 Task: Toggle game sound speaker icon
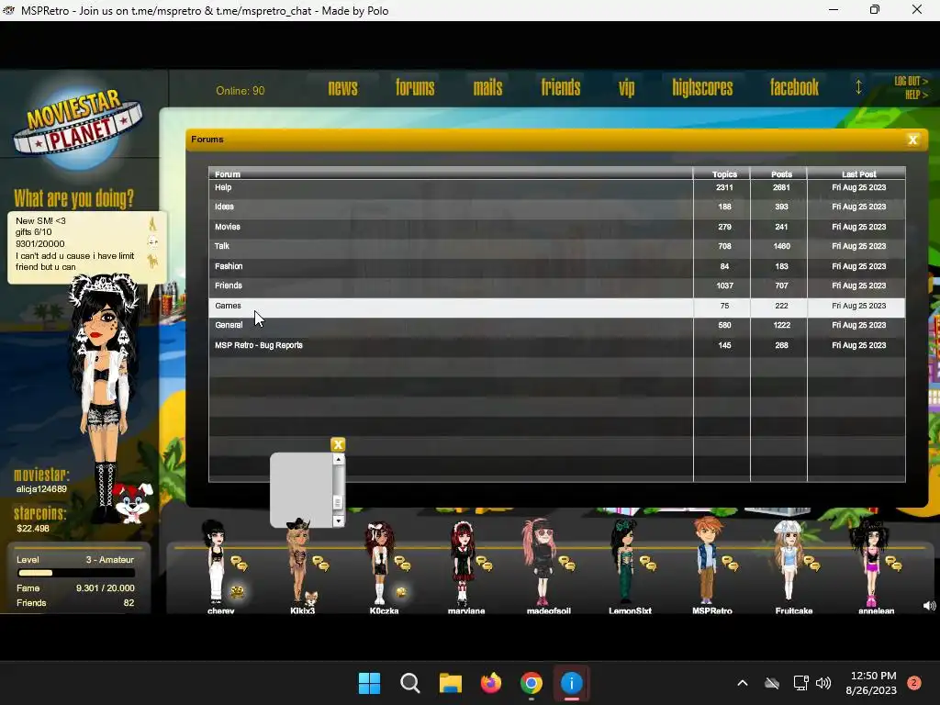[929, 606]
